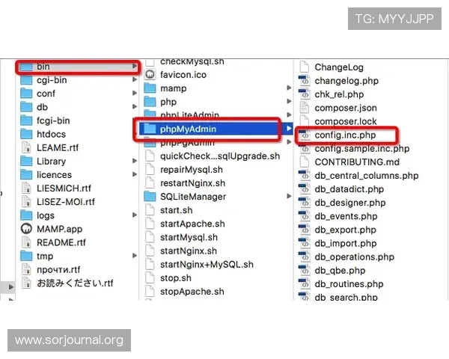Select composer.json in the file list

coord(345,108)
